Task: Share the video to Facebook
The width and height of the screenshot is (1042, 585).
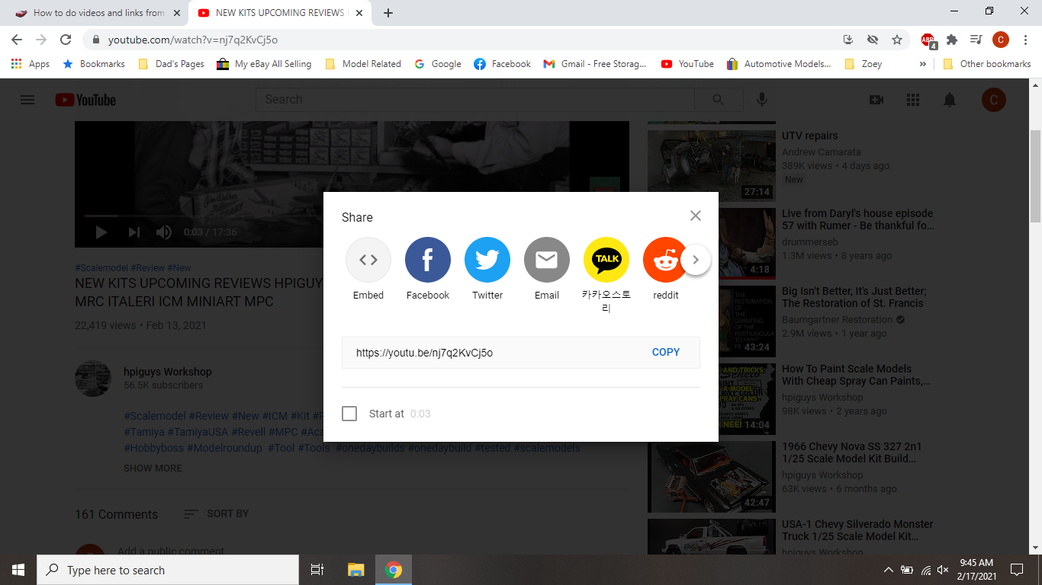Action: coord(428,260)
